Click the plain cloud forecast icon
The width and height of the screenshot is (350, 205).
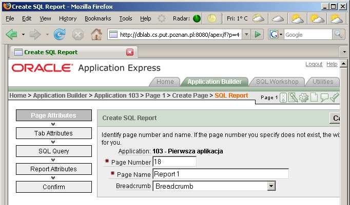[x=278, y=19]
